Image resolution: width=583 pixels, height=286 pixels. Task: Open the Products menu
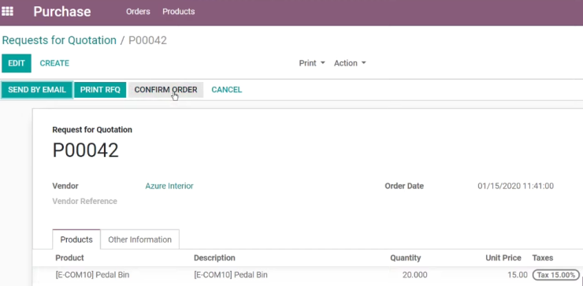(179, 12)
